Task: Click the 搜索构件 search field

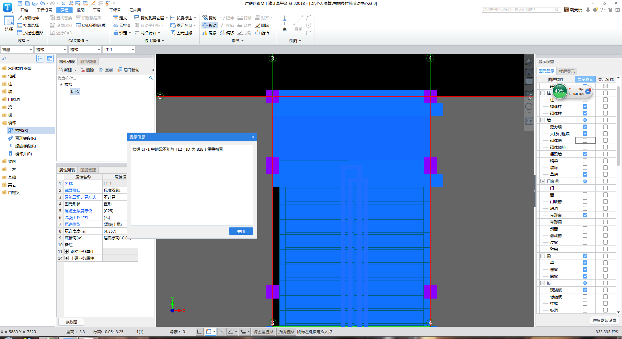Action: coord(103,78)
